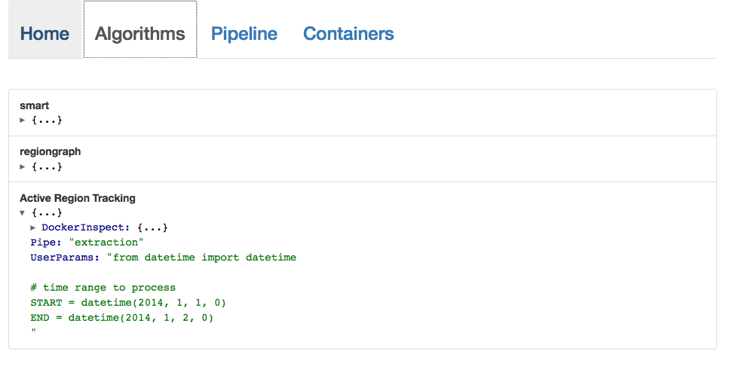Click the Active Region Tracking heading
This screenshot has width=733, height=369.
click(x=77, y=198)
